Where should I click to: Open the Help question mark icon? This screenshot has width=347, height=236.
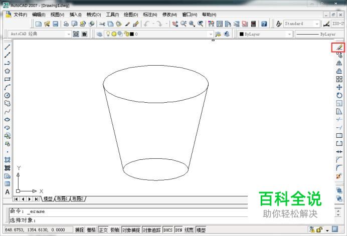coord(264,24)
